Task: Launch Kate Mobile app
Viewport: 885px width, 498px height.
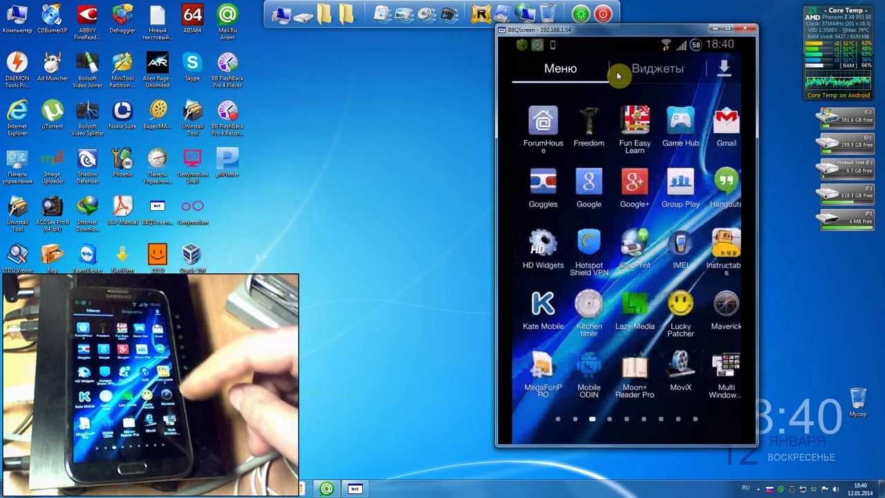Action: click(x=543, y=309)
